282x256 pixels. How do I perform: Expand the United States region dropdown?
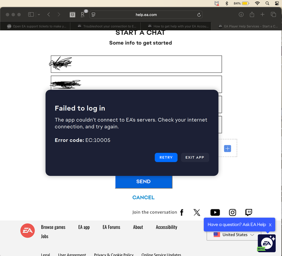234,235
